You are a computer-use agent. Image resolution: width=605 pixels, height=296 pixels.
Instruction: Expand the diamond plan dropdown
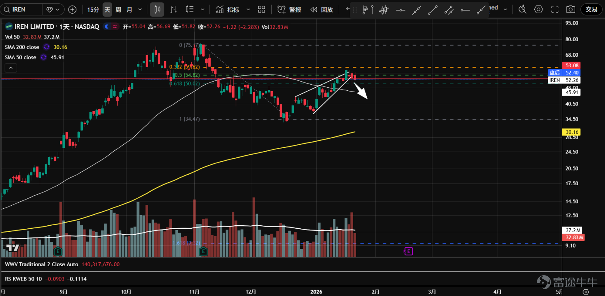coord(53,9)
